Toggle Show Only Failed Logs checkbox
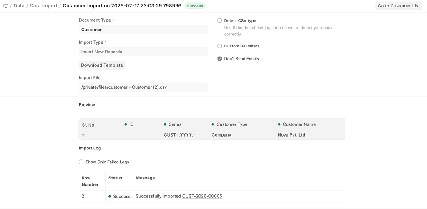Viewport: 427px width, 209px height. (81, 162)
